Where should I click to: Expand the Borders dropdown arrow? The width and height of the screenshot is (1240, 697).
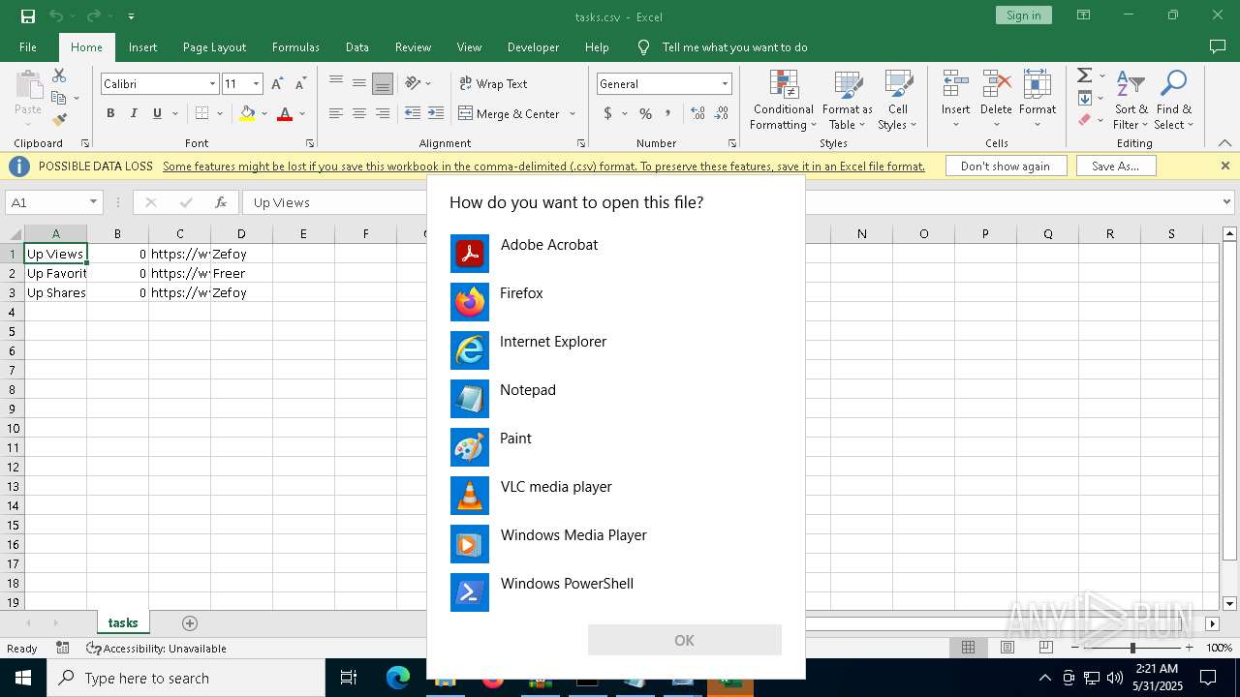[x=220, y=113]
